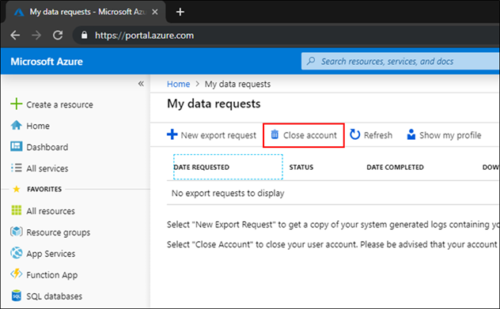The width and height of the screenshot is (500, 309).
Task: Click the Show my profile person icon
Action: tap(411, 134)
